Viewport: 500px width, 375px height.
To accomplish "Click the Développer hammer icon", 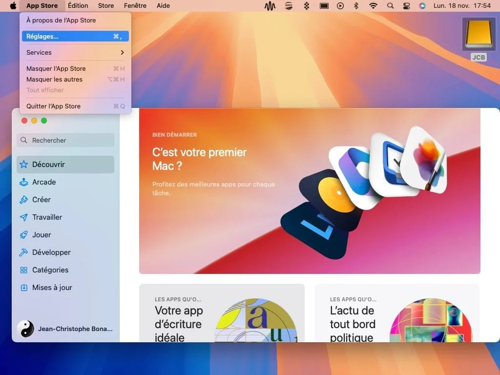I will 23,252.
